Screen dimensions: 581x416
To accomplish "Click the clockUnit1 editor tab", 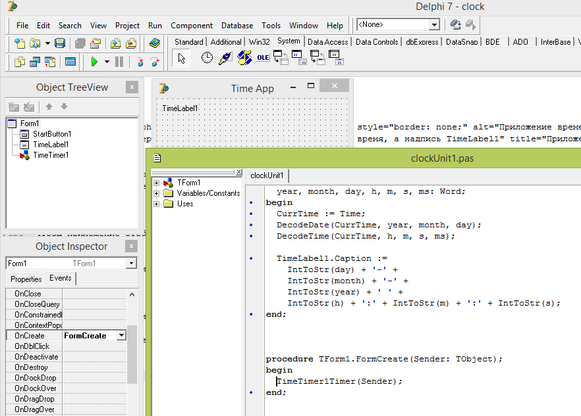I will click(267, 175).
